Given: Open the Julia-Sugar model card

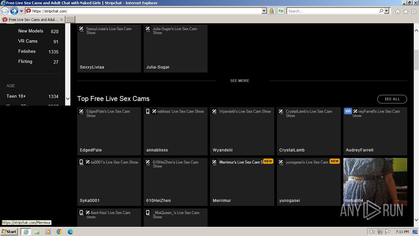Looking at the screenshot, I should [x=175, y=49].
